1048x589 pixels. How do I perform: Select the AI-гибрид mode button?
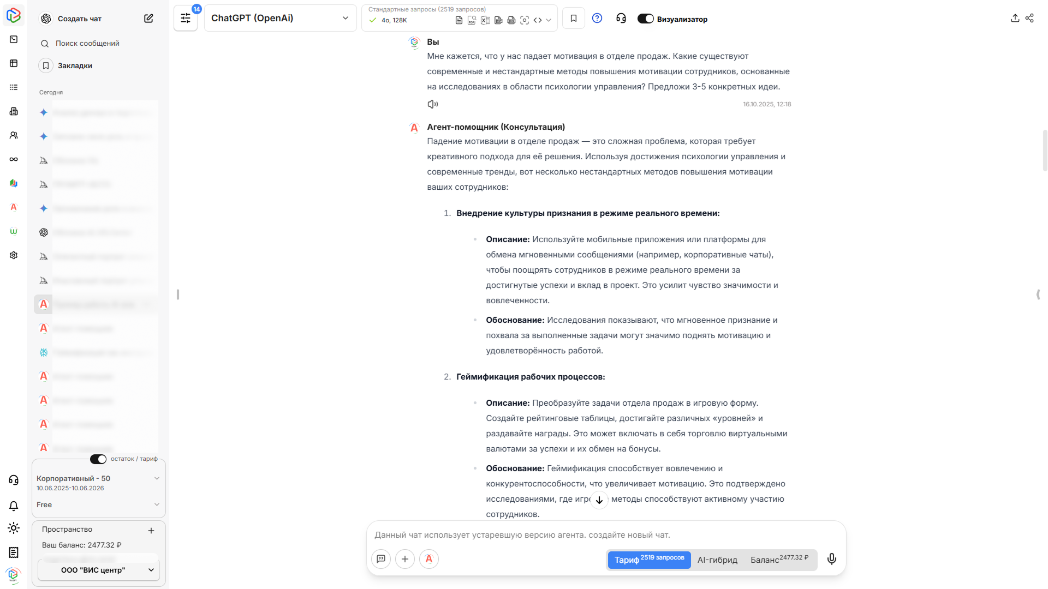(x=717, y=560)
